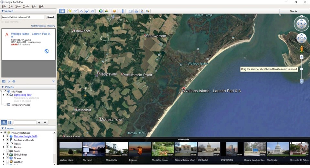Check the Temporary Places checkbox
Screen dimensions: 310x168
(5, 104)
